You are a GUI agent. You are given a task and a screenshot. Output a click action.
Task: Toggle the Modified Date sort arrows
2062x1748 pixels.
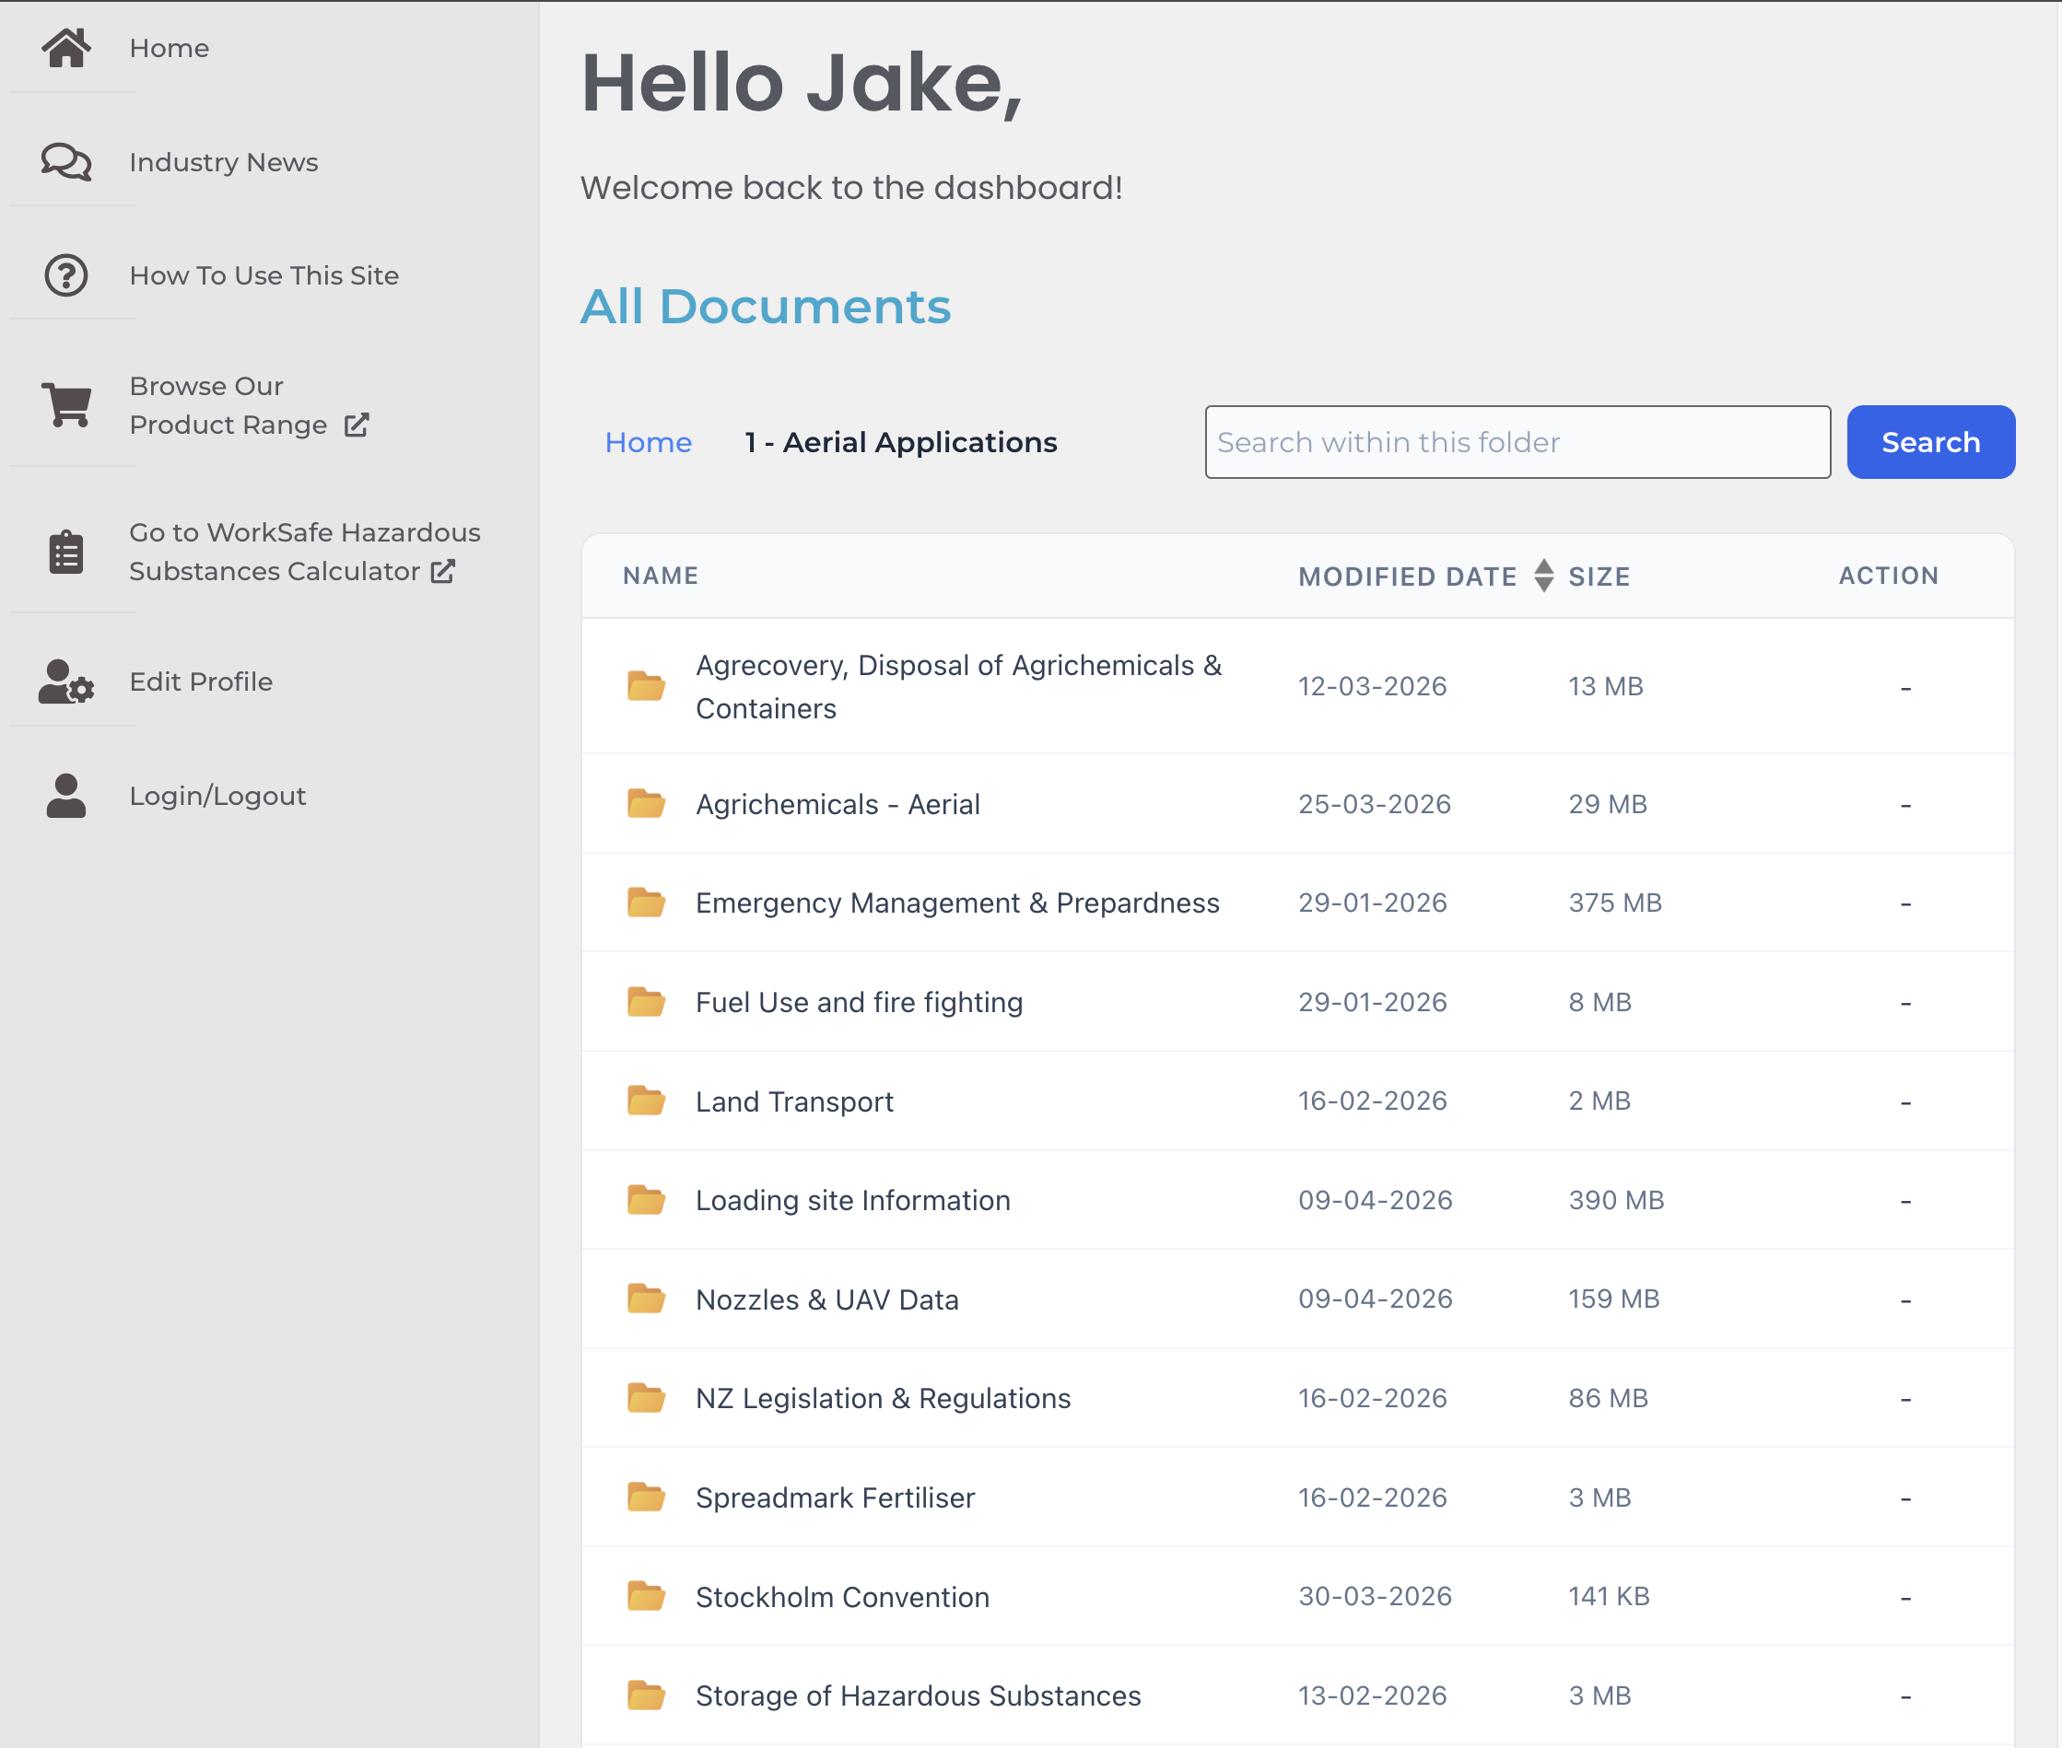(1543, 576)
